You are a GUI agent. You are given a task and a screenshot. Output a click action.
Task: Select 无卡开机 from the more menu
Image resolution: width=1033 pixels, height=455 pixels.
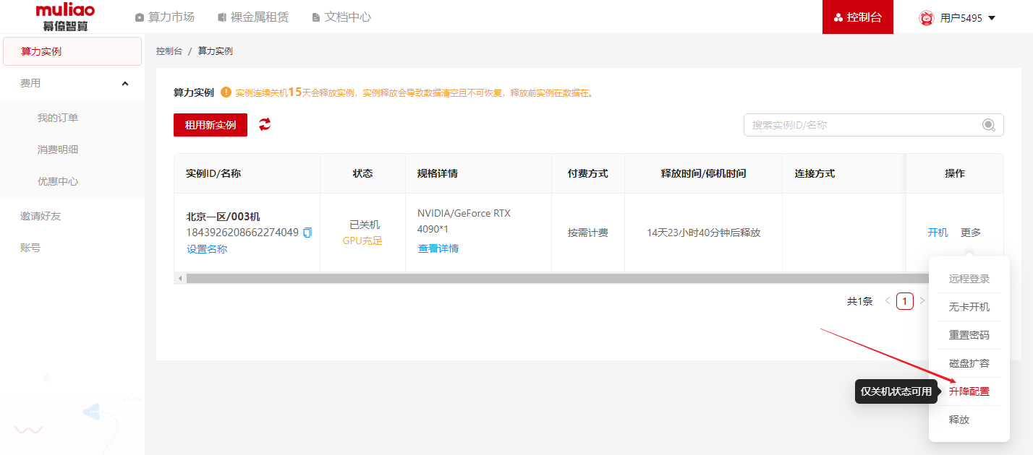click(969, 307)
